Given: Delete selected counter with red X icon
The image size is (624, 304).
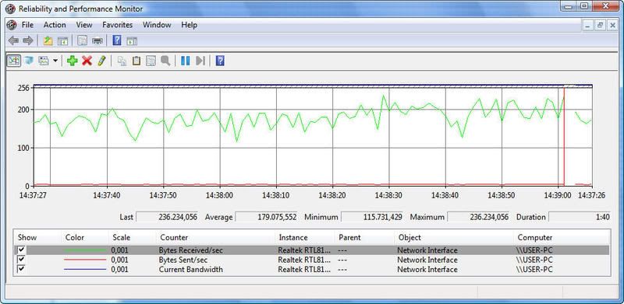Looking at the screenshot, I should [87, 61].
